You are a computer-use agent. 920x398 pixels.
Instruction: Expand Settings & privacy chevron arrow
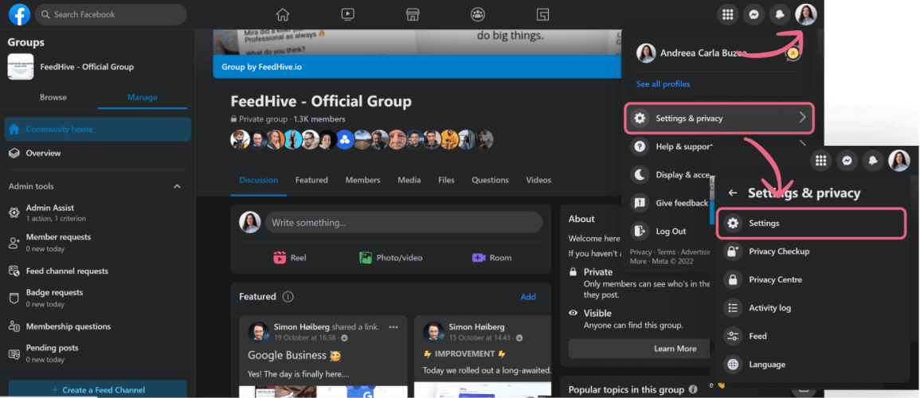(803, 119)
